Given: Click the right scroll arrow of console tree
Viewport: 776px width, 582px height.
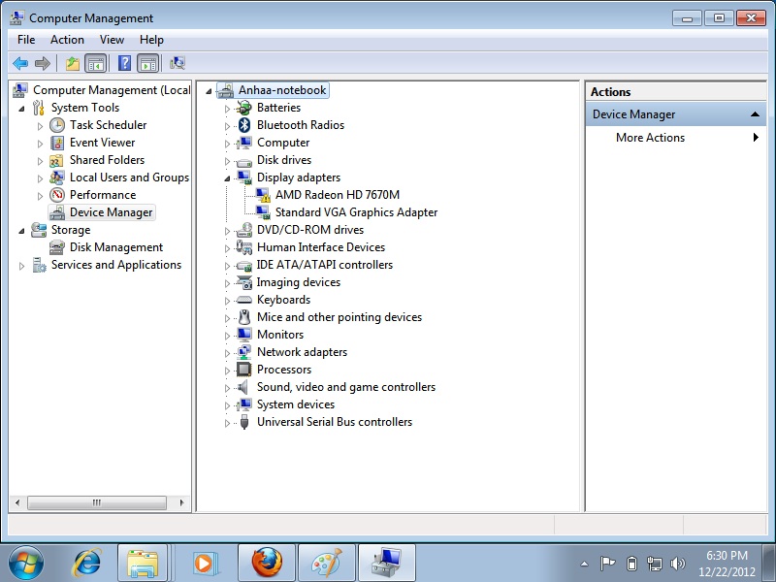Looking at the screenshot, I should tap(181, 502).
